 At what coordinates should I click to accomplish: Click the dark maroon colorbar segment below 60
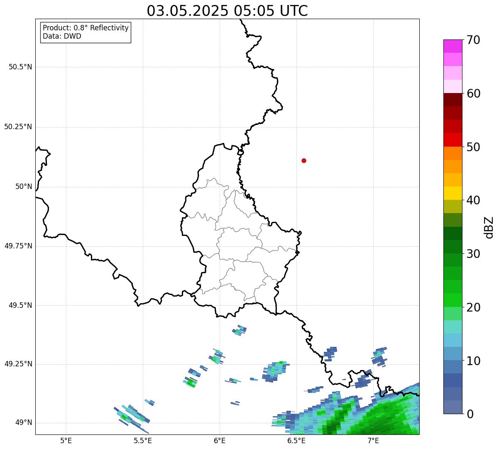tap(453, 100)
